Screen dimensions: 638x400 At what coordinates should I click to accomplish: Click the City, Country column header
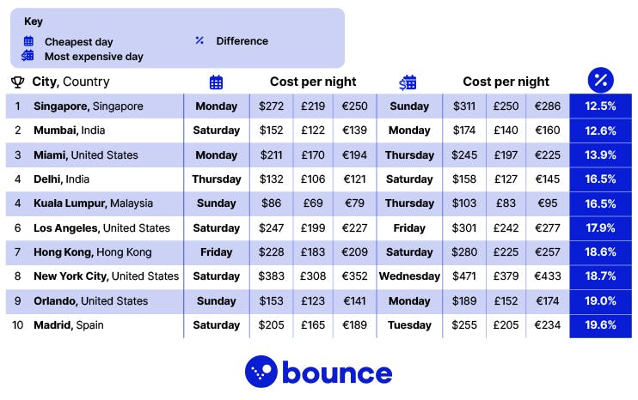[x=71, y=82]
